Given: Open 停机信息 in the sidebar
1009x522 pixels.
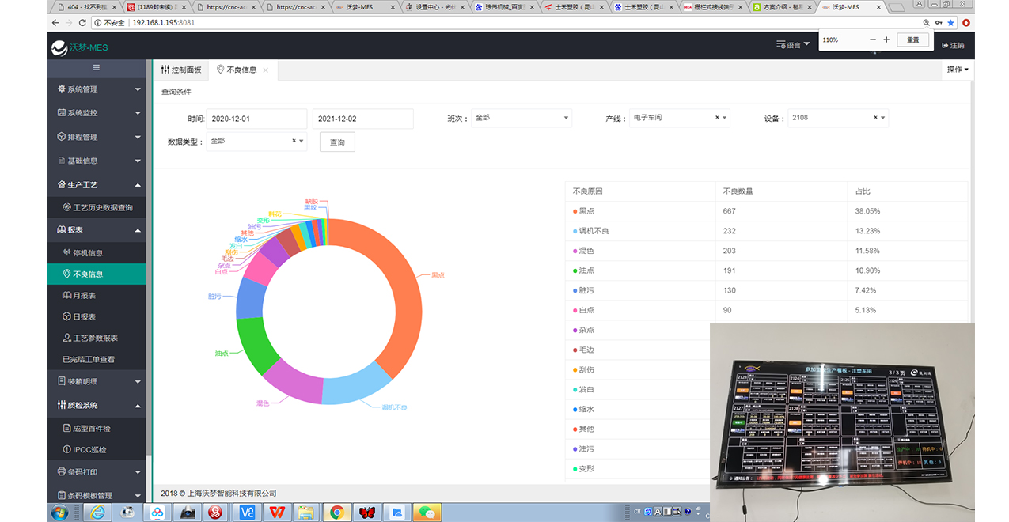Looking at the screenshot, I should click(x=87, y=253).
